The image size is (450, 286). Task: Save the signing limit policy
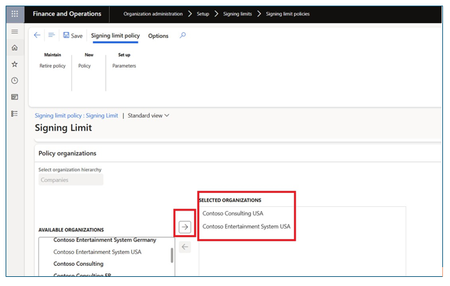click(x=73, y=36)
